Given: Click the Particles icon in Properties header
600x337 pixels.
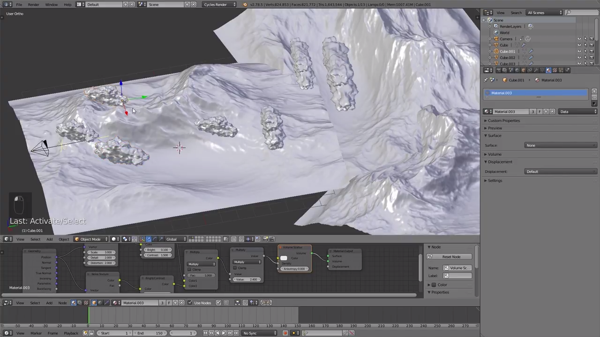Looking at the screenshot, I should [x=561, y=70].
